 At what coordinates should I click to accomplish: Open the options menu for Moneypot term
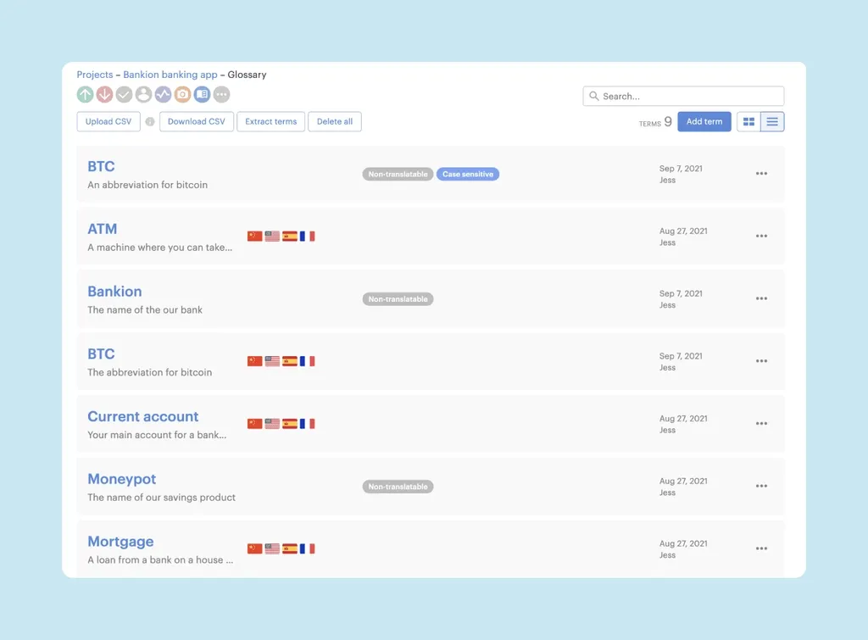coord(761,487)
